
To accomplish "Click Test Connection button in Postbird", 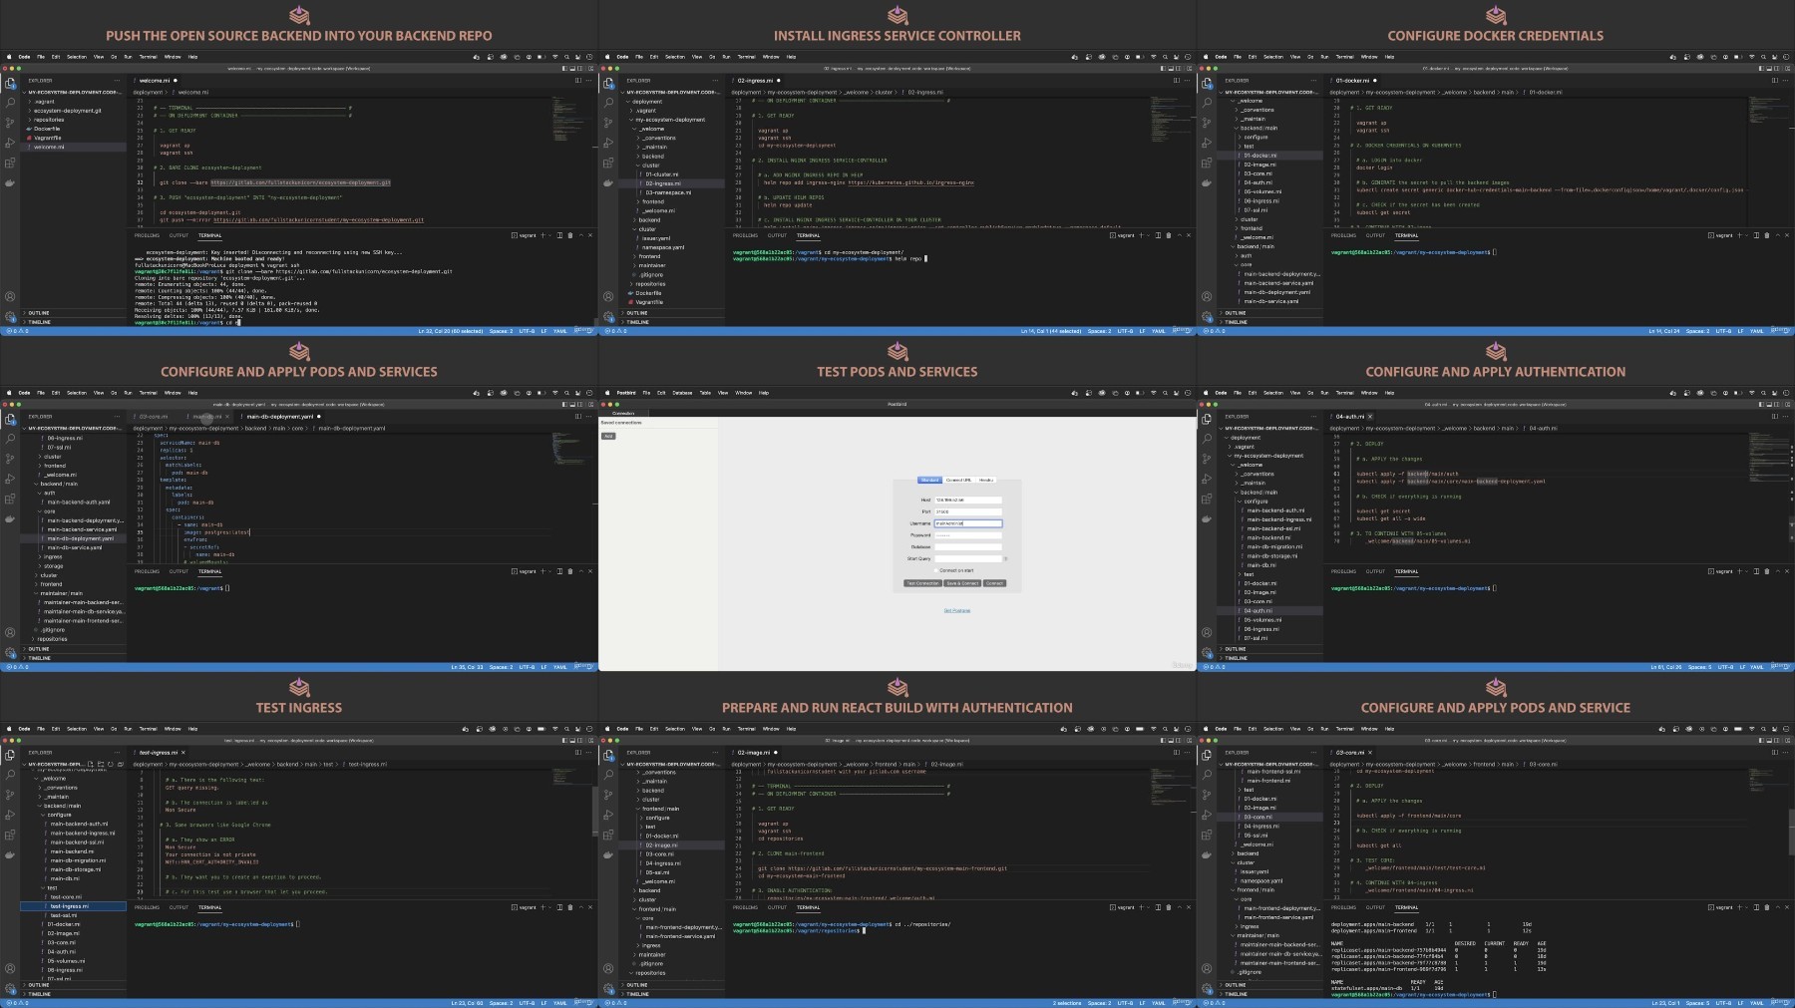I will click(x=922, y=583).
